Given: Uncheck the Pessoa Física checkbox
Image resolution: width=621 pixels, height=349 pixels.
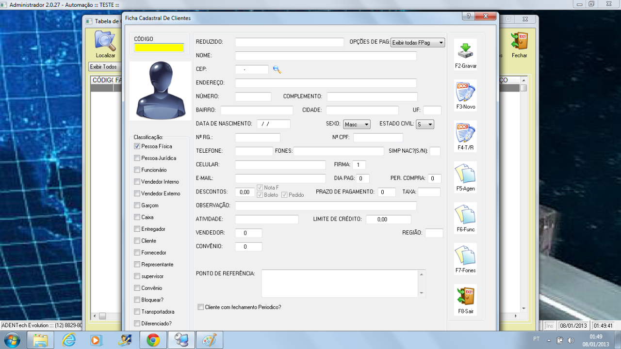Looking at the screenshot, I should coord(137,146).
